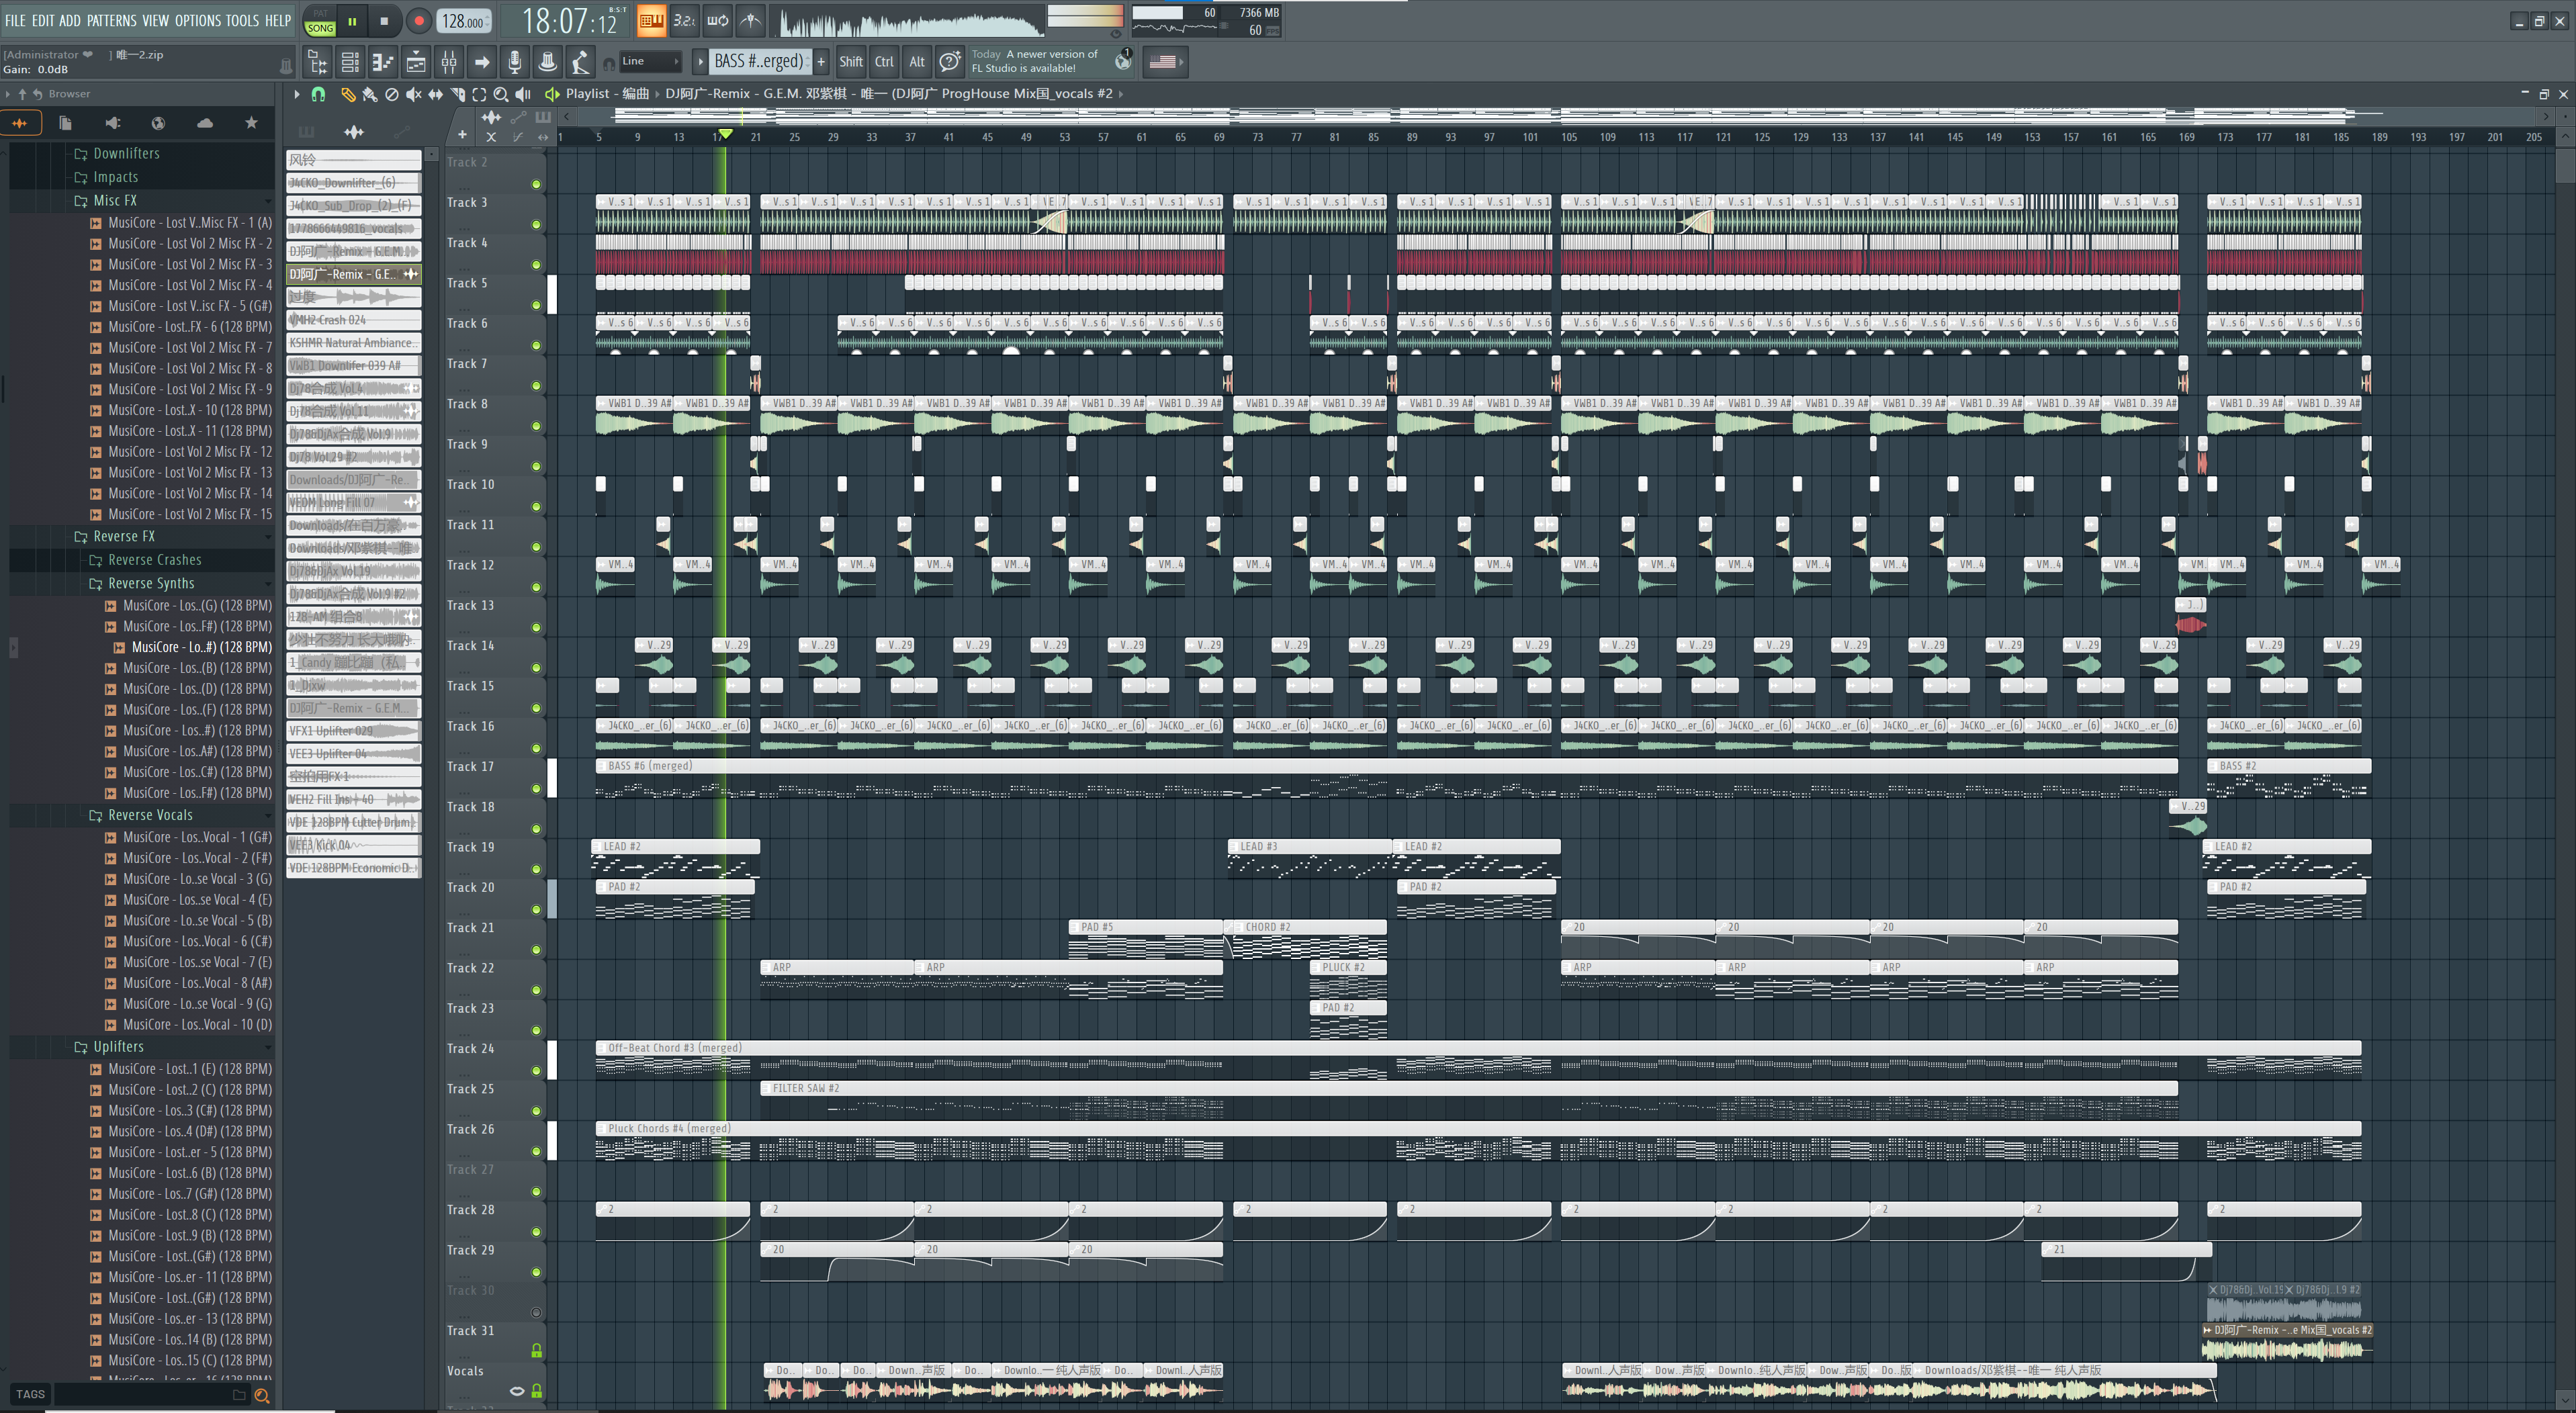Select the playlist delete tool
2576x1413 pixels.
391,94
